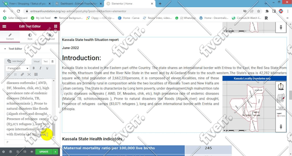Open the History icon

(18, 152)
